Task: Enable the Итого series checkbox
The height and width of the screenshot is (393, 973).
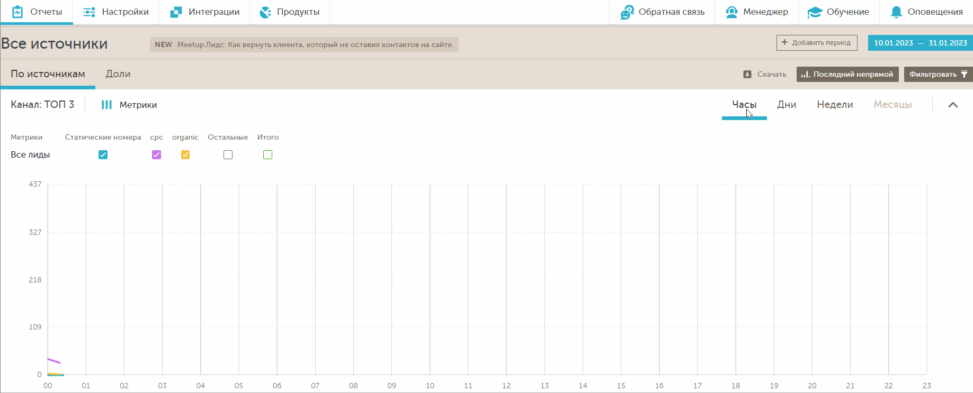Action: (267, 155)
